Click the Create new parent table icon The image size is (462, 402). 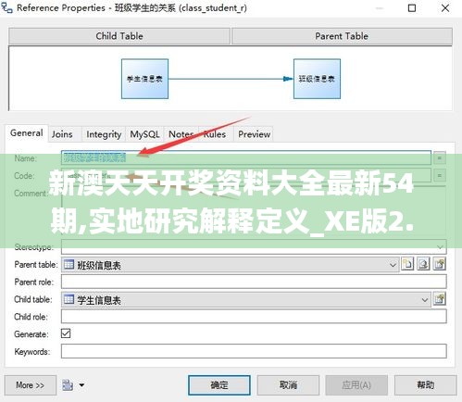click(x=407, y=264)
